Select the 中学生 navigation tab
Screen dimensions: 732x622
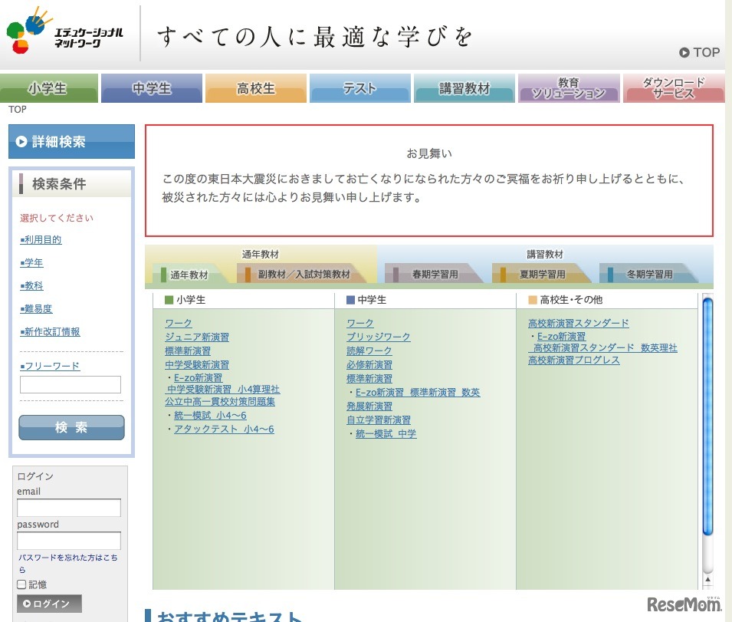point(151,87)
